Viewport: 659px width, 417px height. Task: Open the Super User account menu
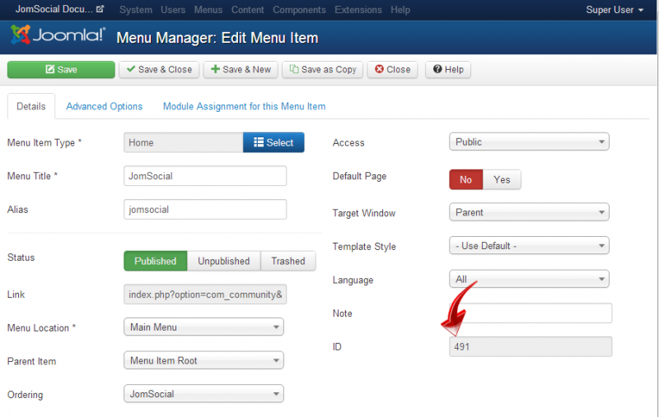point(615,10)
